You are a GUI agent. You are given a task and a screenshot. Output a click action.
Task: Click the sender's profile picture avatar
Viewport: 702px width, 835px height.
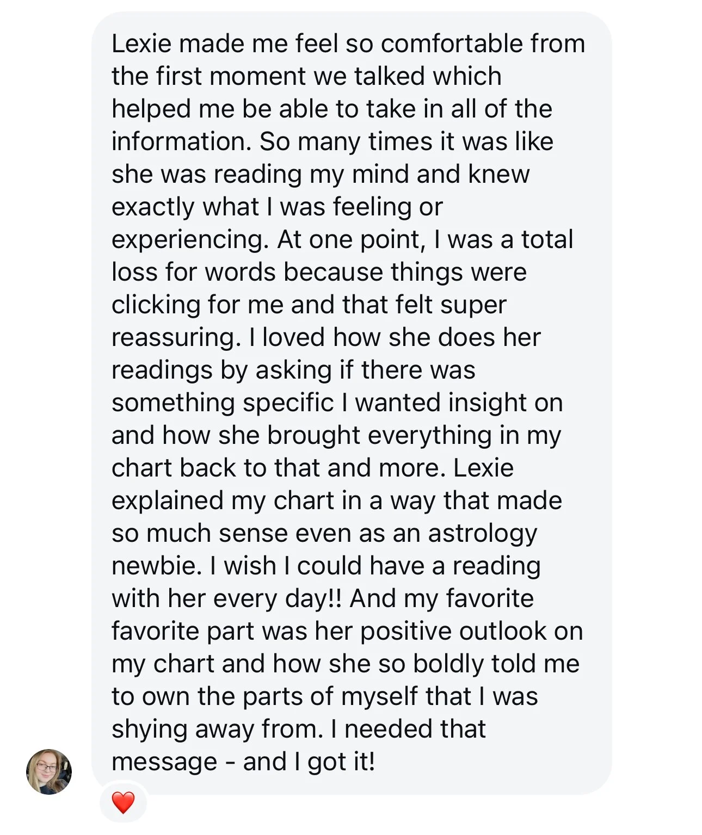tap(49, 771)
